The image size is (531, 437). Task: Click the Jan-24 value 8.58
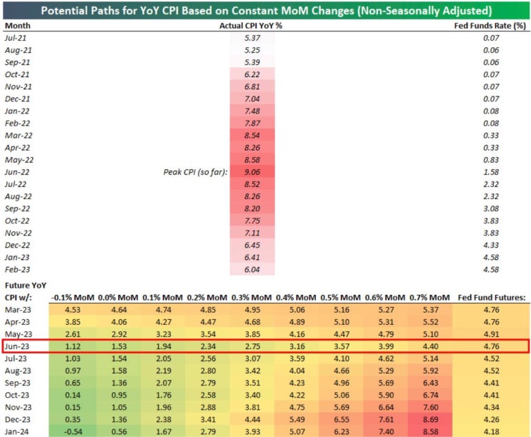(x=430, y=431)
